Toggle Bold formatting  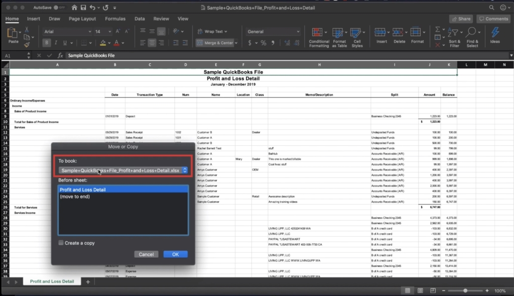(47, 43)
